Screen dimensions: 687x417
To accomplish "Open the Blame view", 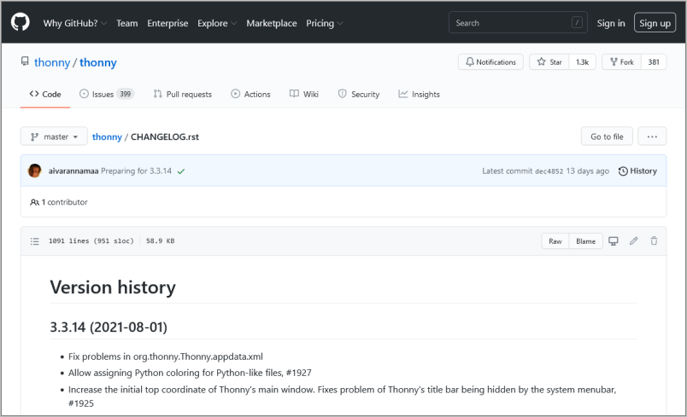I will (586, 241).
